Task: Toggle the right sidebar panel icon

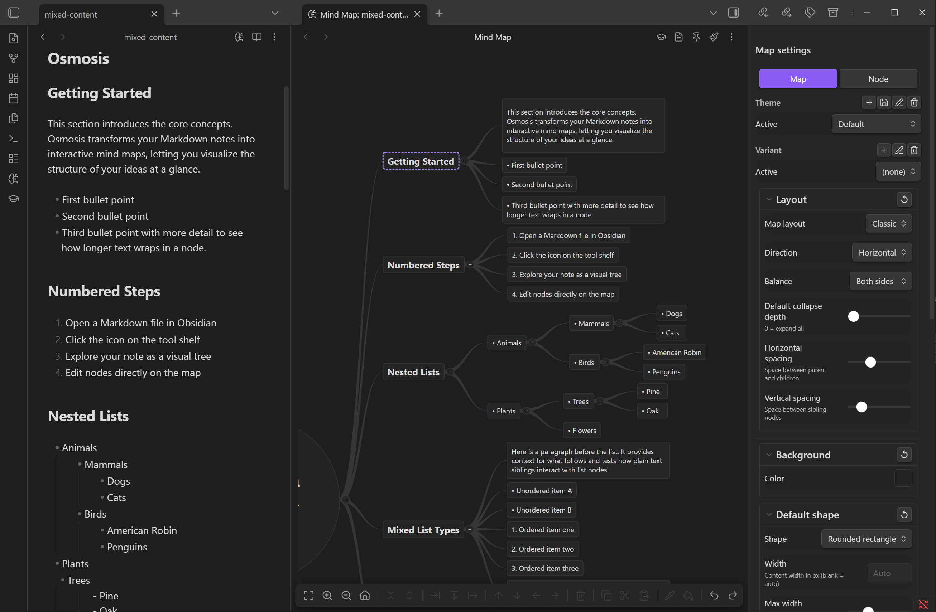Action: tap(734, 12)
